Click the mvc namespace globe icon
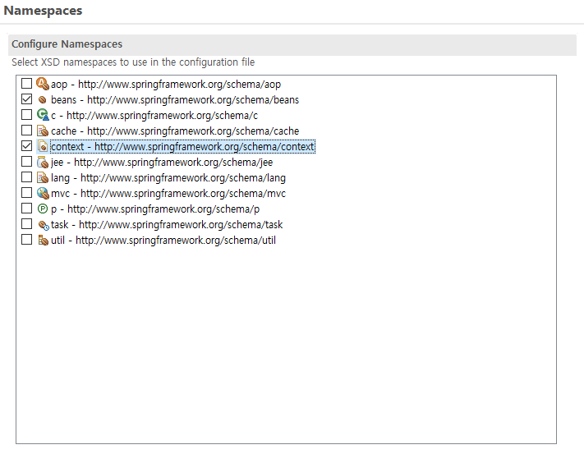The width and height of the screenshot is (584, 454). pyautogui.click(x=43, y=193)
